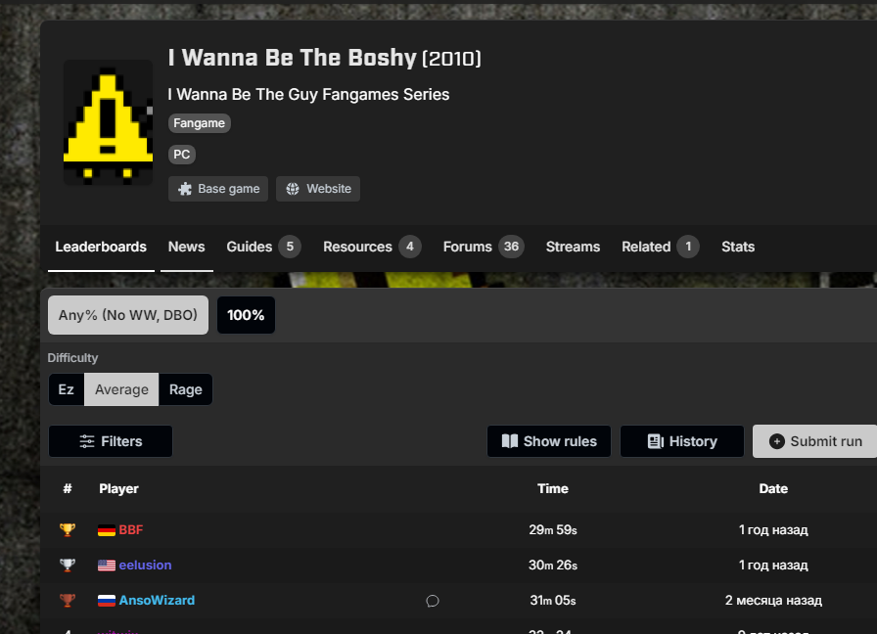The height and width of the screenshot is (634, 877).
Task: Click the comment bubble icon in AnsoWizard row
Action: [x=433, y=601]
